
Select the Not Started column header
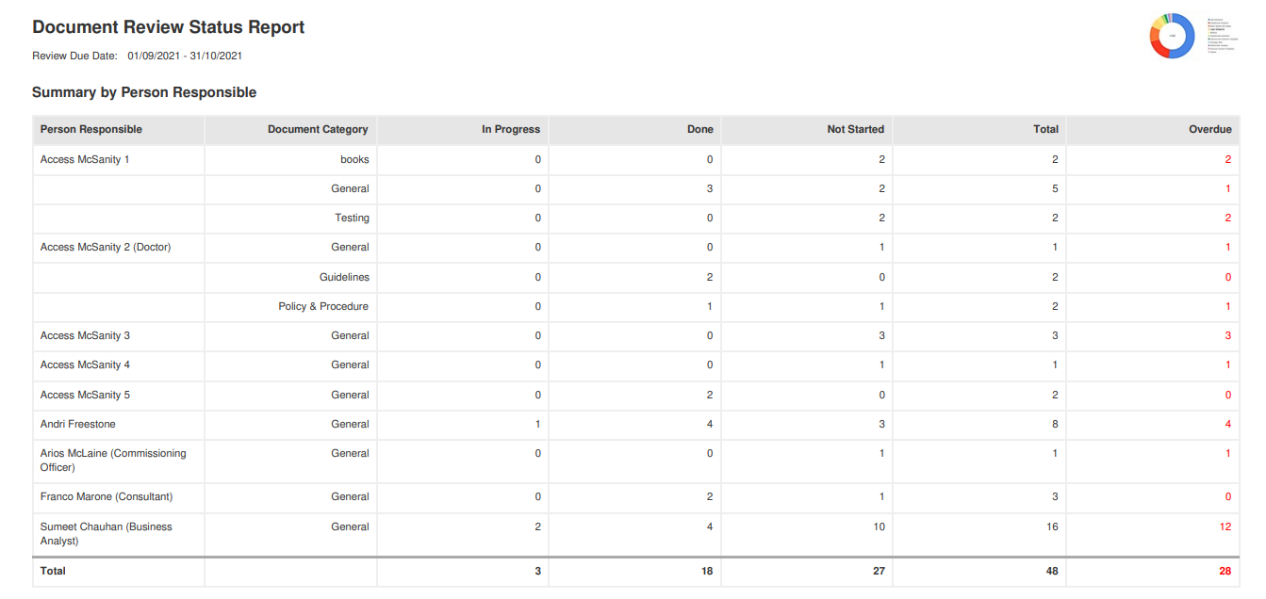[856, 129]
